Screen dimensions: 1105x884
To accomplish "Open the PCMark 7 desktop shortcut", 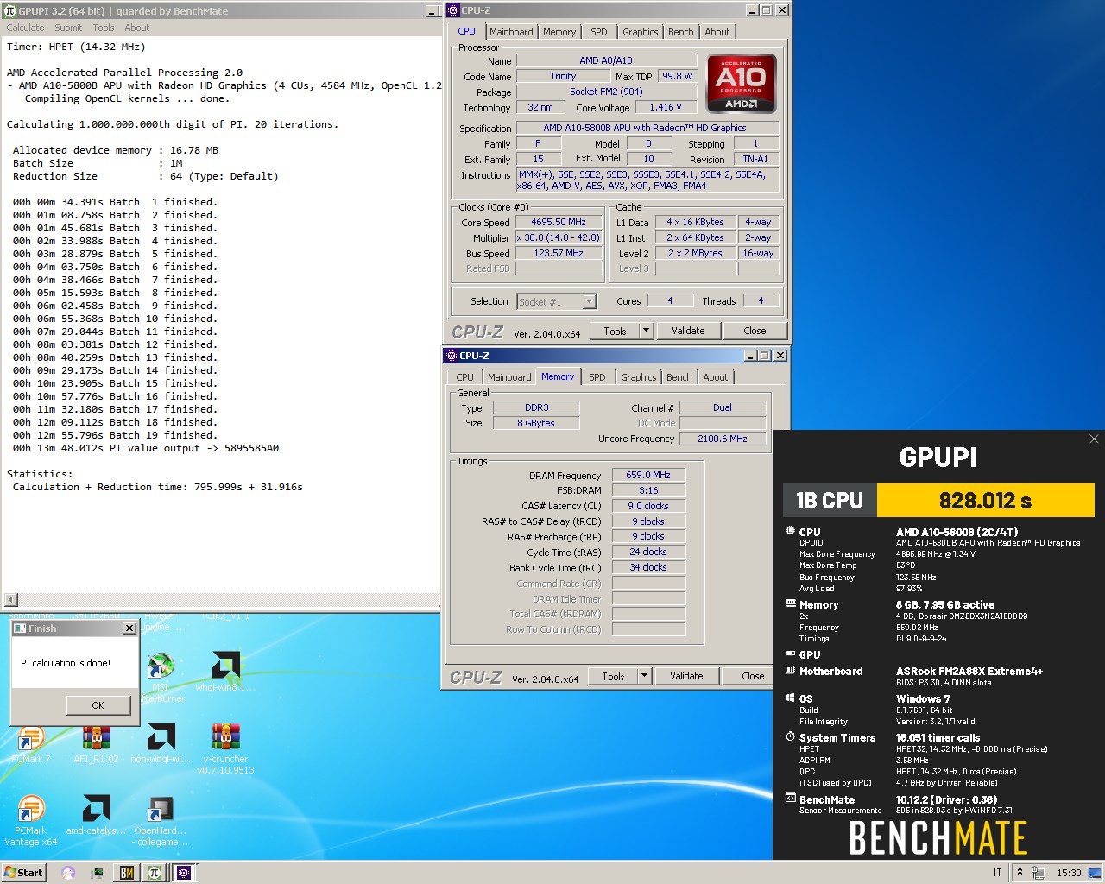I will (30, 740).
